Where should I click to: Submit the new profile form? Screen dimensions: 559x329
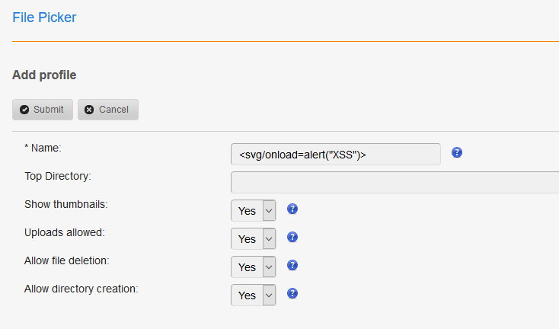(43, 110)
